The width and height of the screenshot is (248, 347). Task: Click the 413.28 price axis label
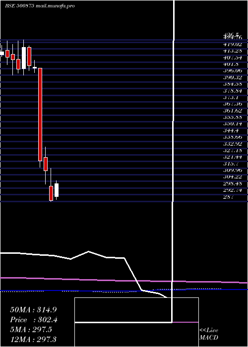[x=233, y=51]
